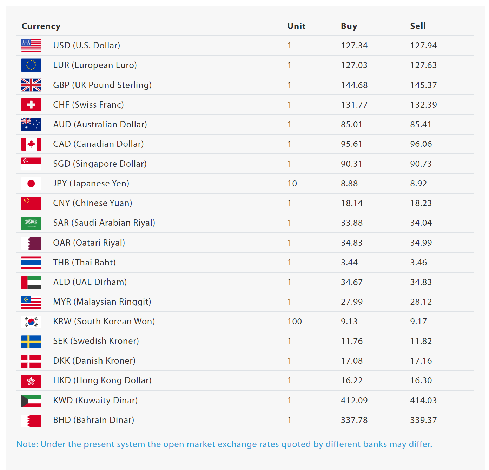Select the USD (U.S. Dollar) label
Viewport: 489px width, 470px height.
point(87,46)
